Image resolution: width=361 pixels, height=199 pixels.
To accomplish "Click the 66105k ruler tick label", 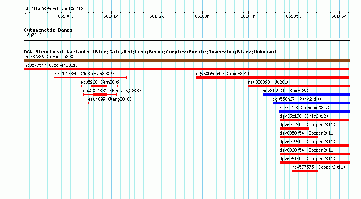I will [x=293, y=16].
